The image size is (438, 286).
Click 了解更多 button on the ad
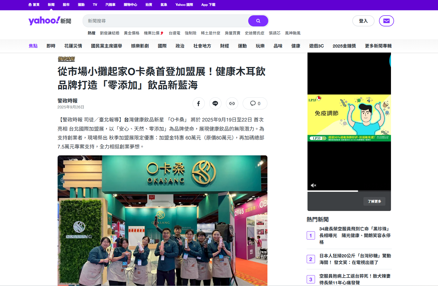(x=374, y=201)
